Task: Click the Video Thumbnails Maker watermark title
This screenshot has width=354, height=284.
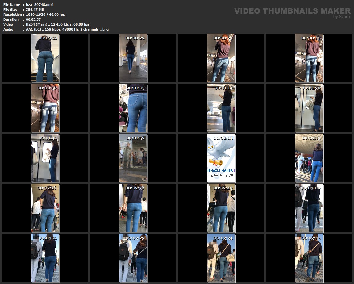Action: click(x=292, y=11)
